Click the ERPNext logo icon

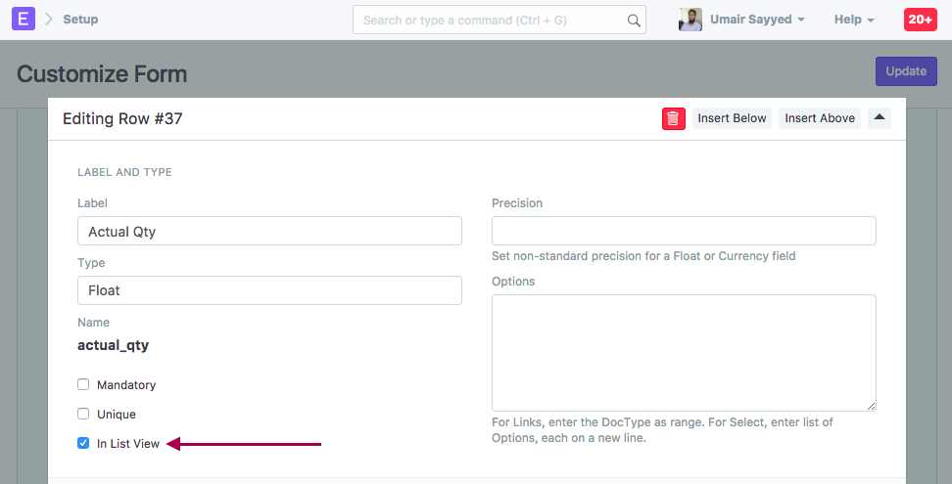23,20
